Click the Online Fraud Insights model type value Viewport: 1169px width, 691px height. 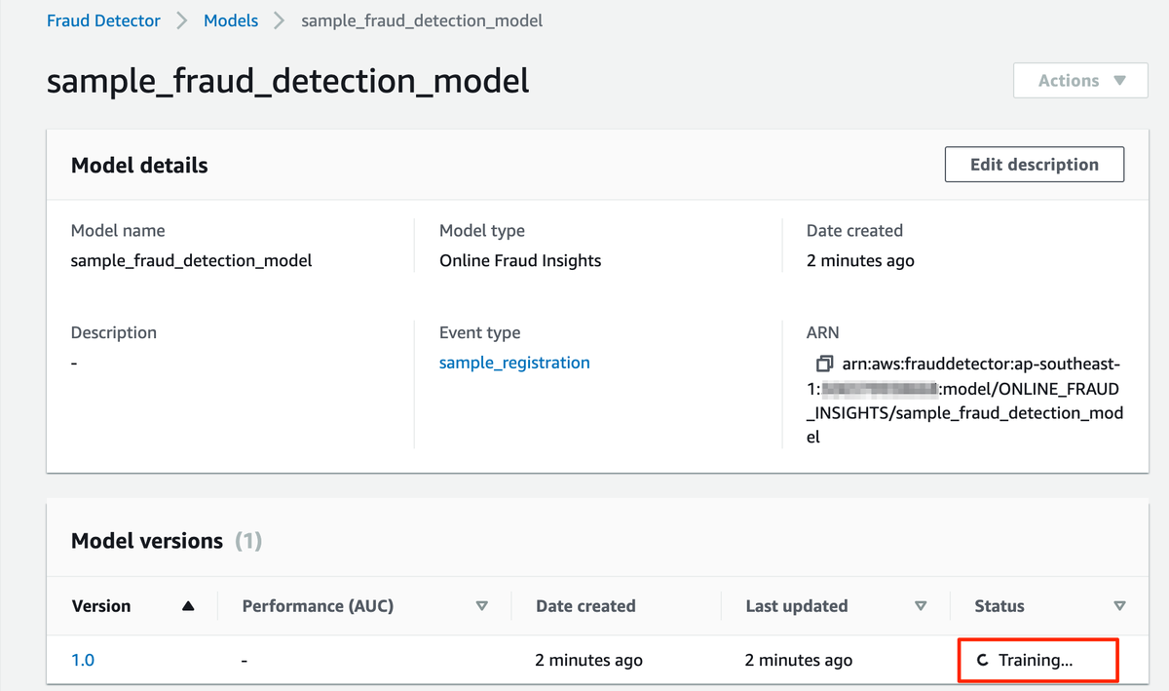[x=520, y=260]
